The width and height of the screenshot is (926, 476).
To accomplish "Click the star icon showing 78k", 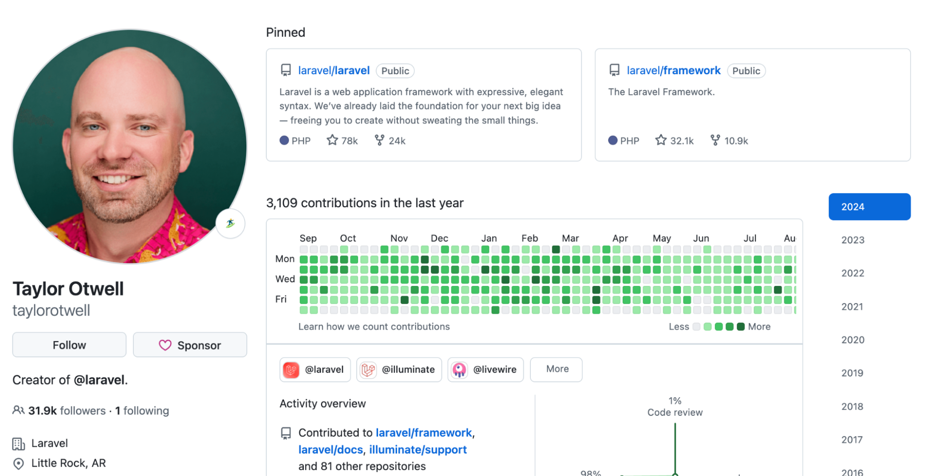I will pos(332,140).
